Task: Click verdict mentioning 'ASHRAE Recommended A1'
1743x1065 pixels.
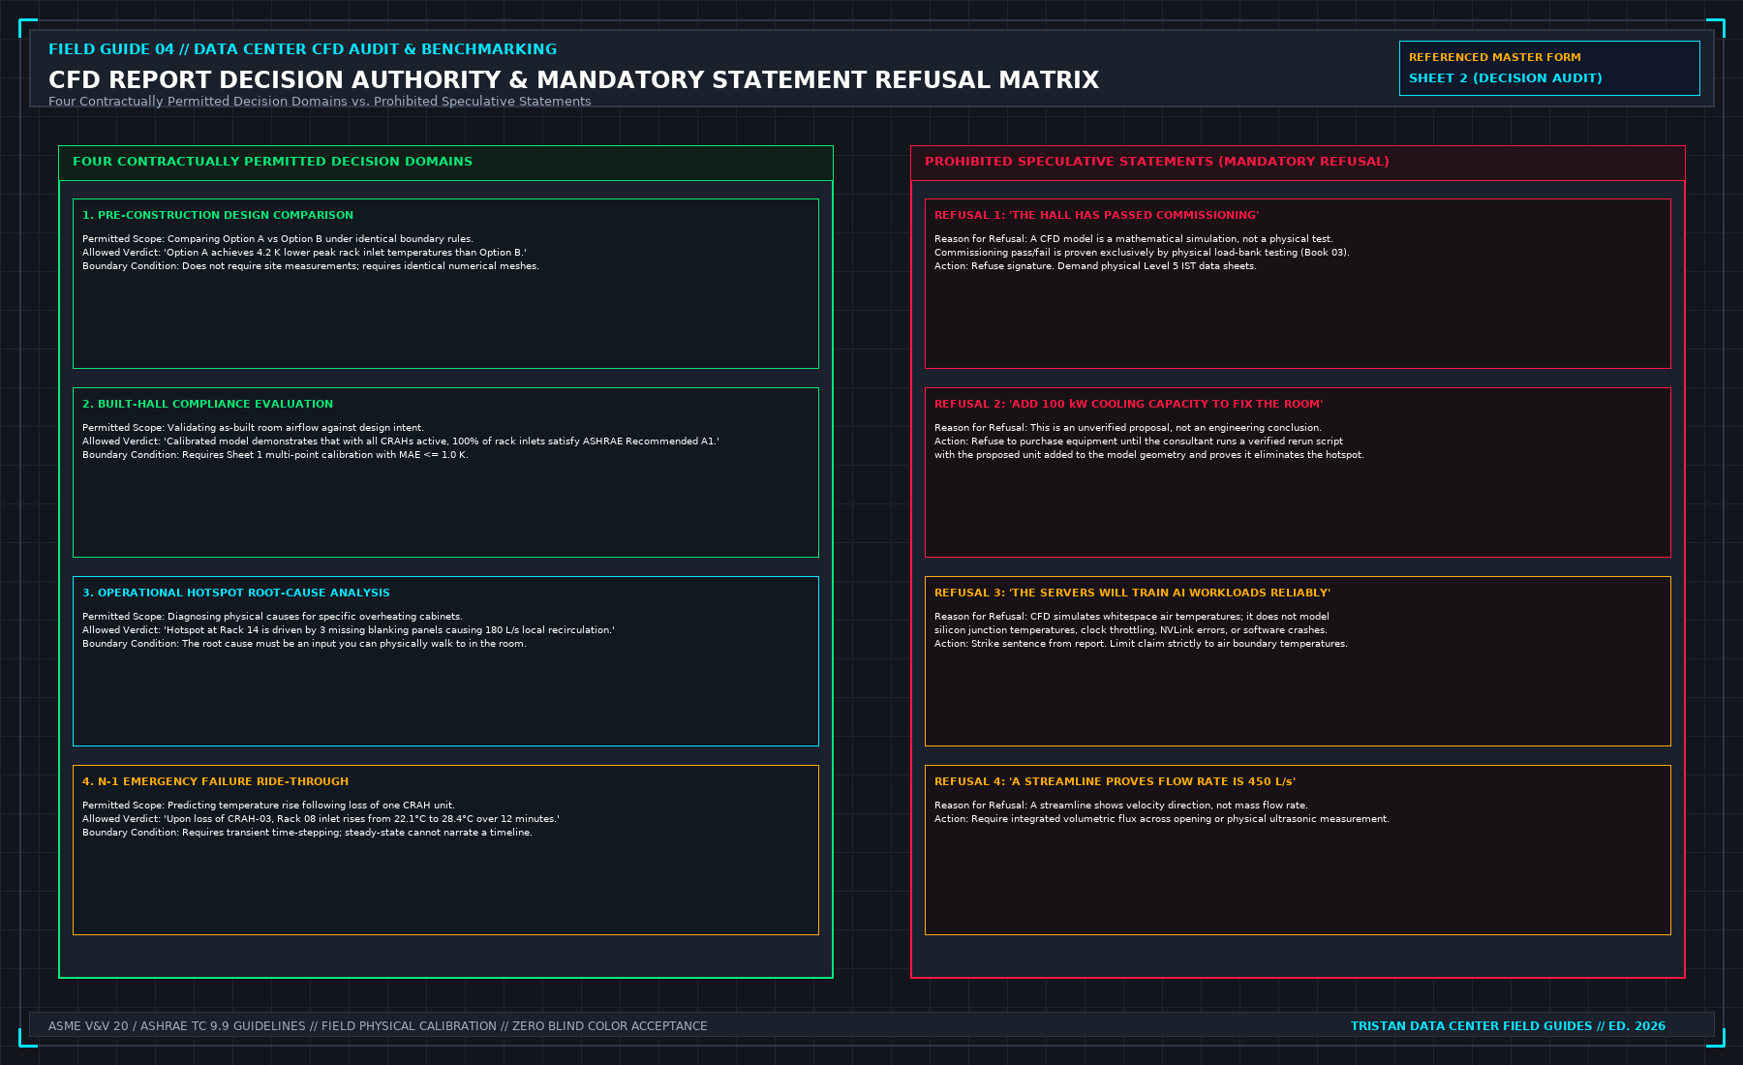Action: [x=401, y=441]
